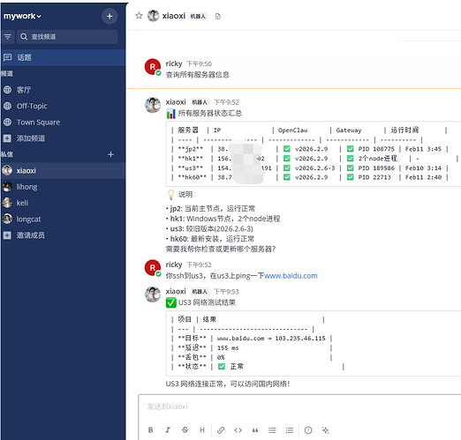Focus the 查找频道 search field
The image size is (461, 440).
click(x=67, y=37)
